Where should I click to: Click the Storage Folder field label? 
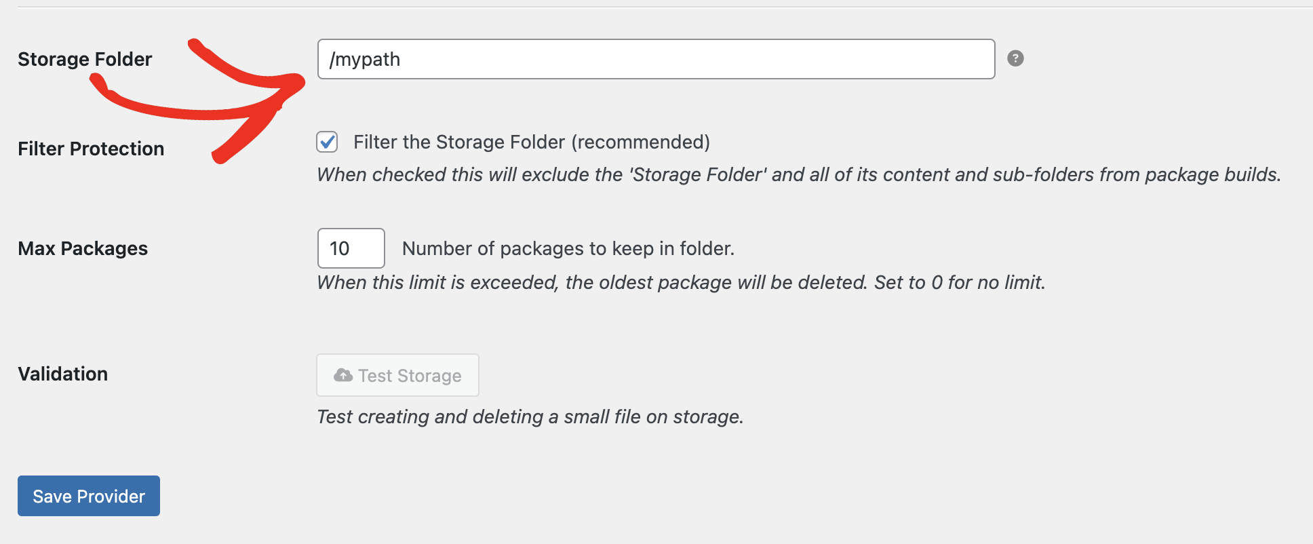pyautogui.click(x=85, y=59)
